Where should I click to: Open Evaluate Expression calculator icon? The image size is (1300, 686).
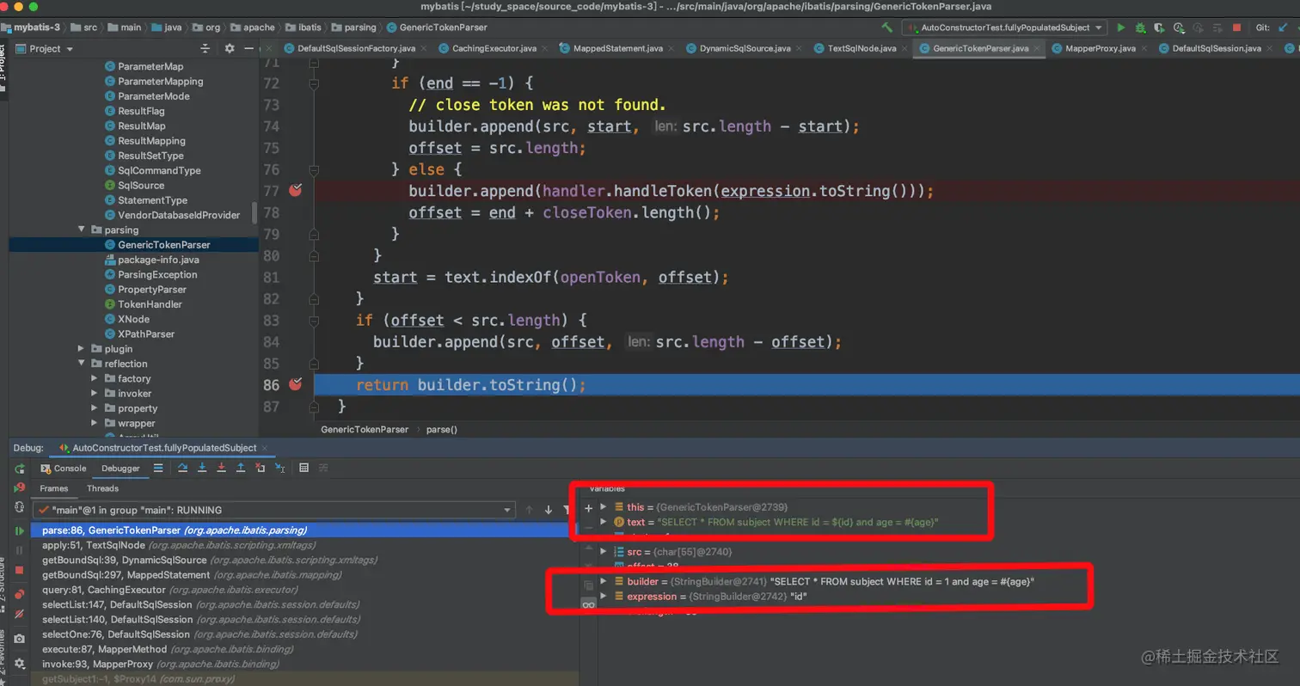[304, 468]
